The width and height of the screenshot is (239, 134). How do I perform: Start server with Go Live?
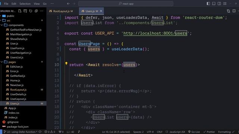[194, 132]
